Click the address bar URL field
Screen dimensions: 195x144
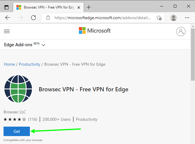tap(103, 18)
